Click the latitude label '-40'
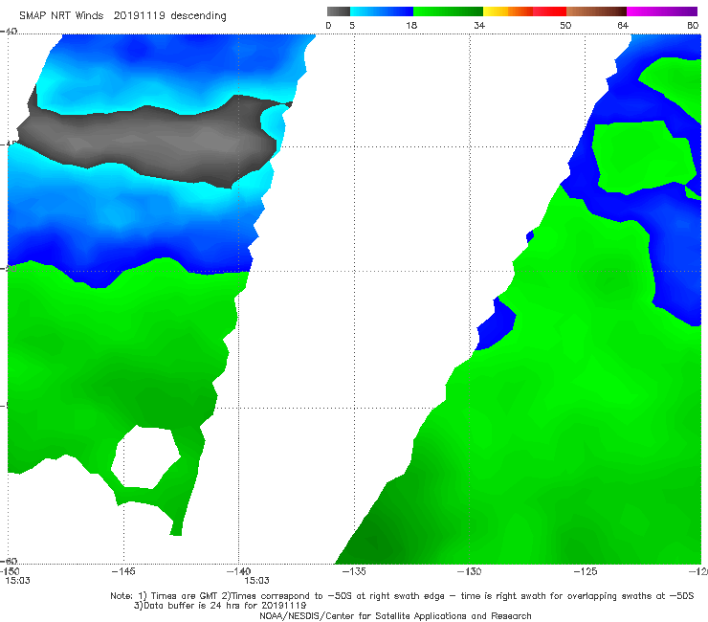708x622 pixels. (x=9, y=31)
